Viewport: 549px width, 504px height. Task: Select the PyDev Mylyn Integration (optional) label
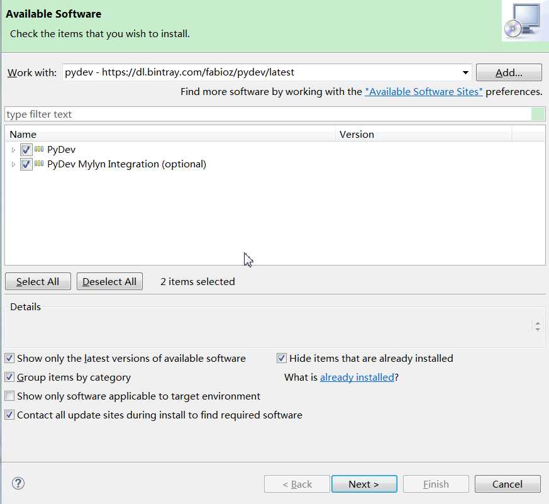coord(127,164)
